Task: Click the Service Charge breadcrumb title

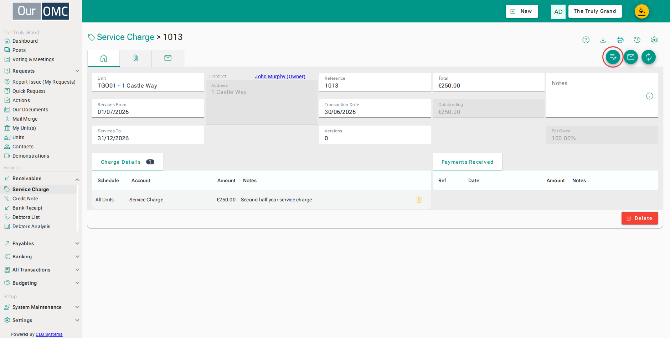Action: point(125,37)
